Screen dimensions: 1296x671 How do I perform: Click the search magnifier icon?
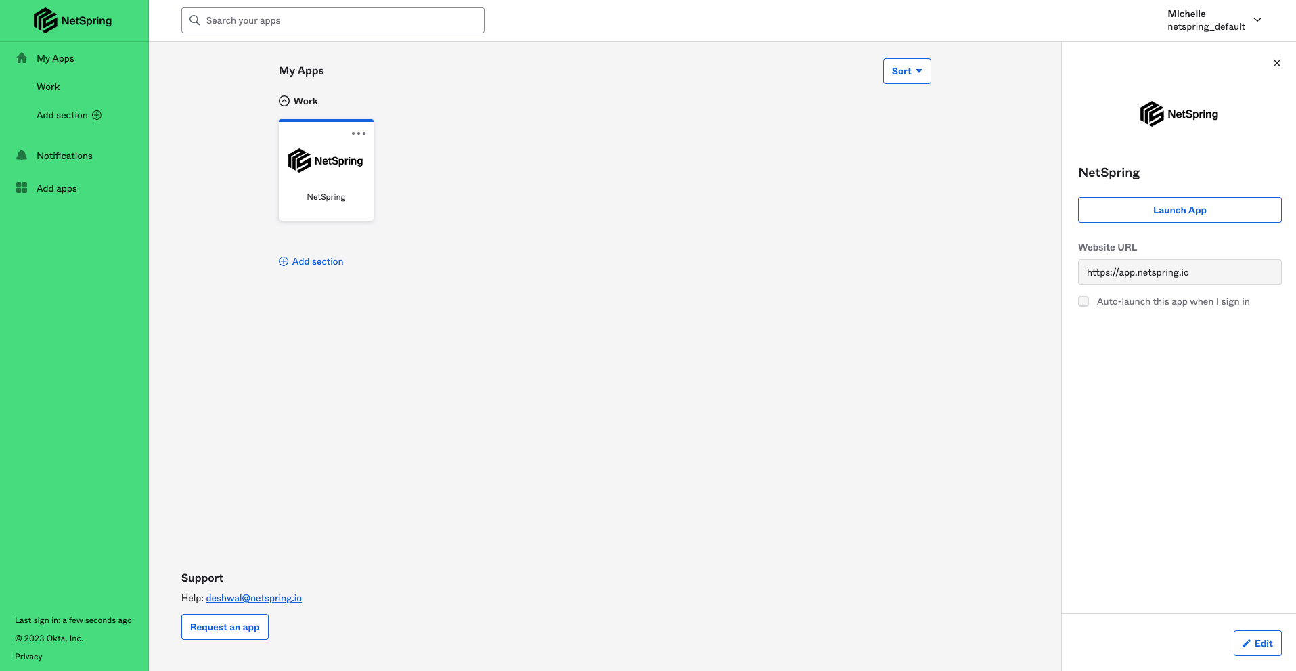(195, 20)
